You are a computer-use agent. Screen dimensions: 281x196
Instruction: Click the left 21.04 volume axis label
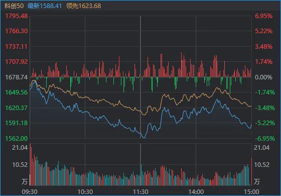click(20, 148)
